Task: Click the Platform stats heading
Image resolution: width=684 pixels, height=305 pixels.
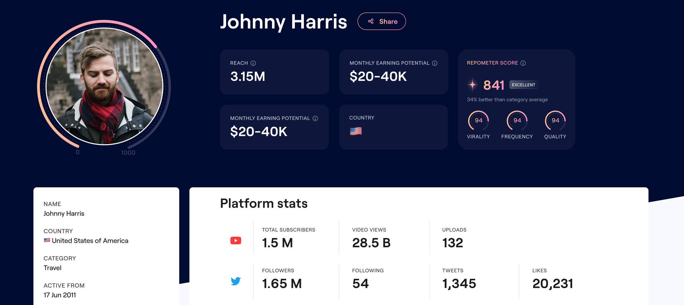Action: [264, 203]
